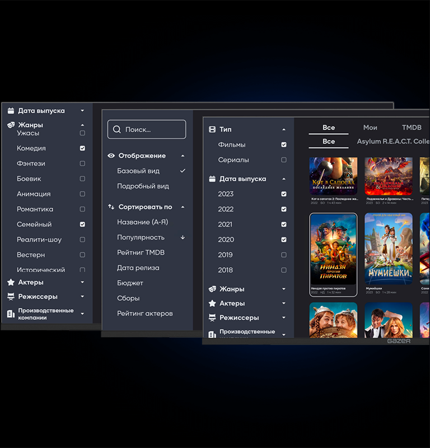Click the sort arrows icon beside Сортировать по
Viewport: 430px width, 448px height.
[x=111, y=207]
